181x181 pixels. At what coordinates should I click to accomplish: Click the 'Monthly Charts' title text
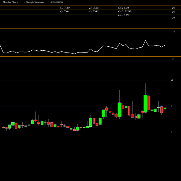(10, 2)
